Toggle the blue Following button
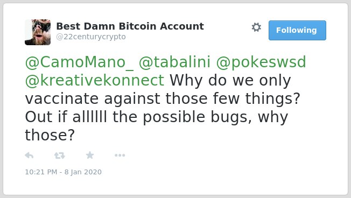Screen dimensions: 351x198 297,31
